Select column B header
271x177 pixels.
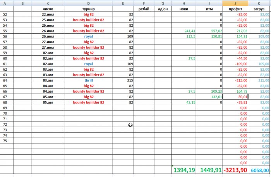22,3
